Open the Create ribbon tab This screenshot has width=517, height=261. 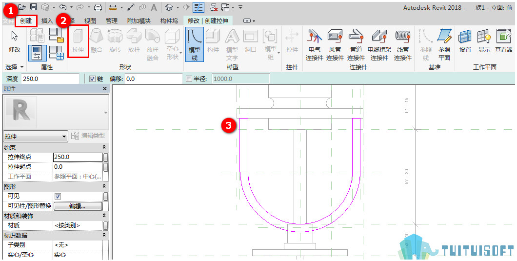pos(26,21)
